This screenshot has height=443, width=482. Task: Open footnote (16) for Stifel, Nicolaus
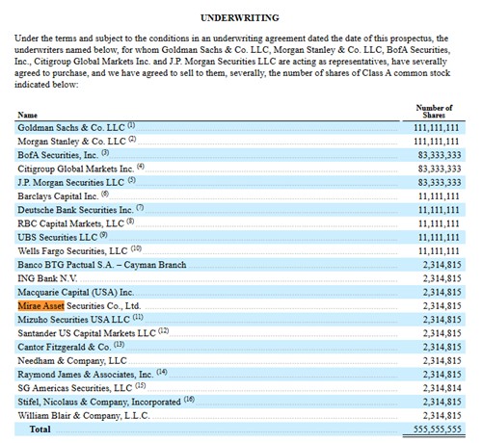189,400
